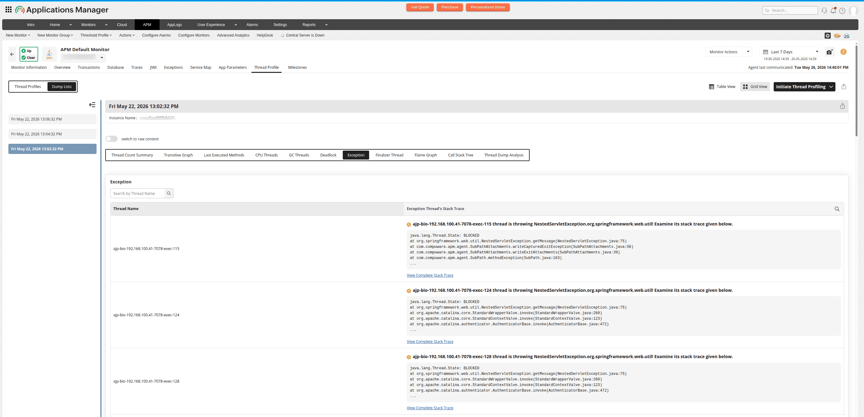Open the instance selector under APM Default Monitor
The width and height of the screenshot is (864, 417).
coord(83,58)
